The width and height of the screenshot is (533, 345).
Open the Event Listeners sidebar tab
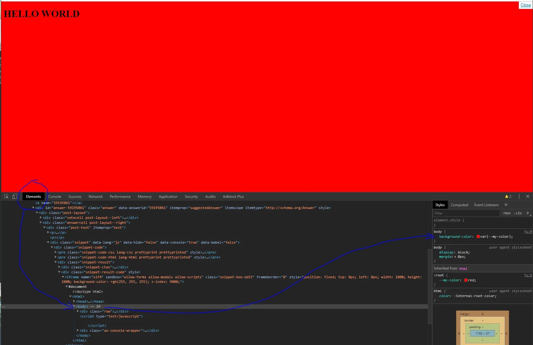tap(486, 205)
